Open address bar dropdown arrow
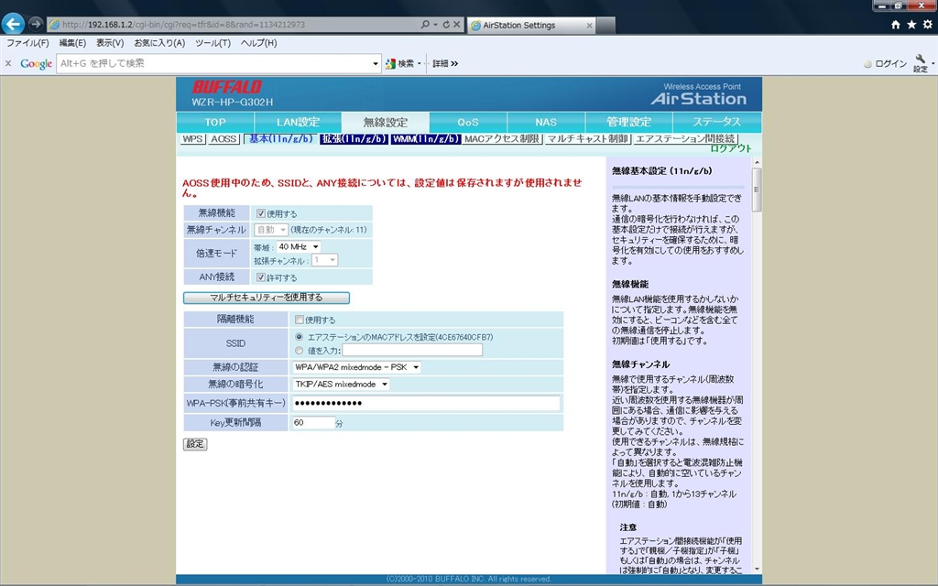Image resolution: width=938 pixels, height=586 pixels. pos(435,25)
